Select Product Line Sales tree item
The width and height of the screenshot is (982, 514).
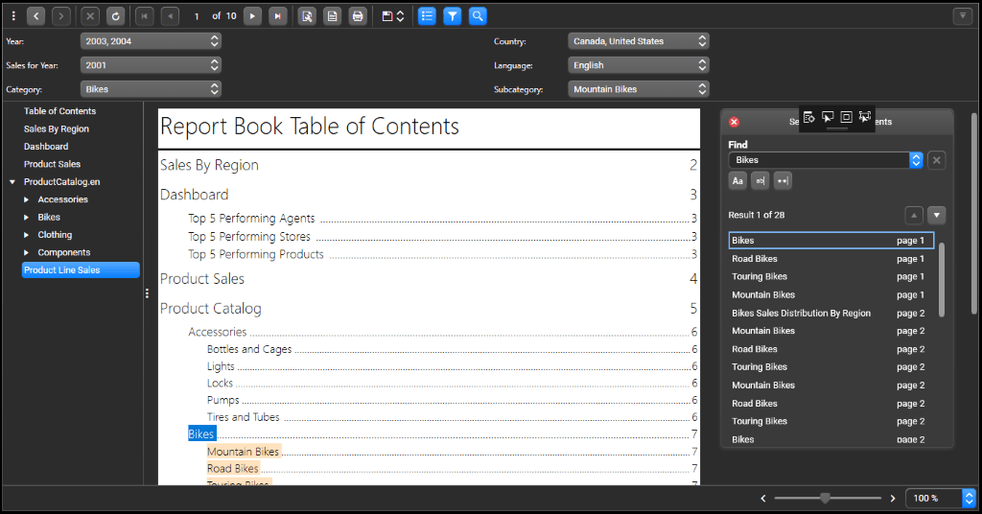coord(62,270)
